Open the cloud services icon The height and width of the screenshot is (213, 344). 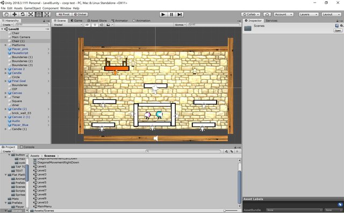(x=267, y=14)
